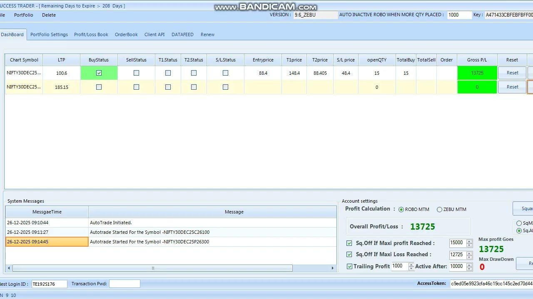Click the Login ID field TE192S176
533x299 pixels.
point(49,284)
